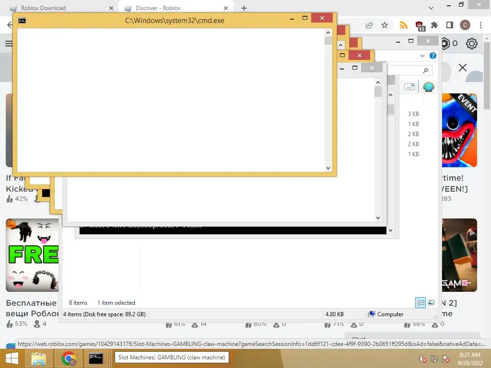
Task: Click the Roblox Robux balance icon
Action: click(445, 44)
